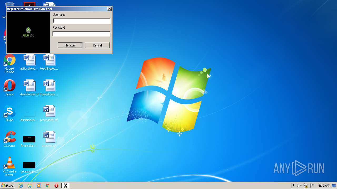337x189 pixels.
Task: Select the thanksloans document icon
Action: 49,88
